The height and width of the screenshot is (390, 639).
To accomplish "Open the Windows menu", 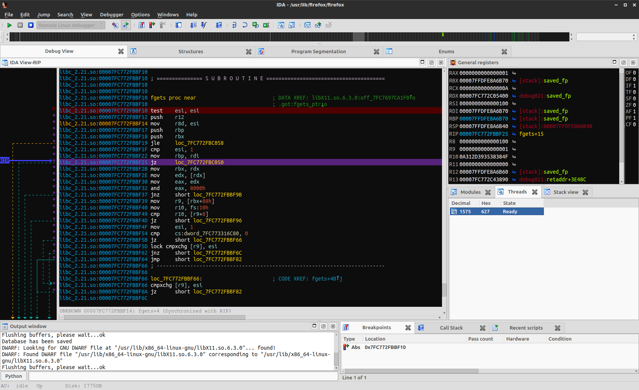I will click(168, 14).
